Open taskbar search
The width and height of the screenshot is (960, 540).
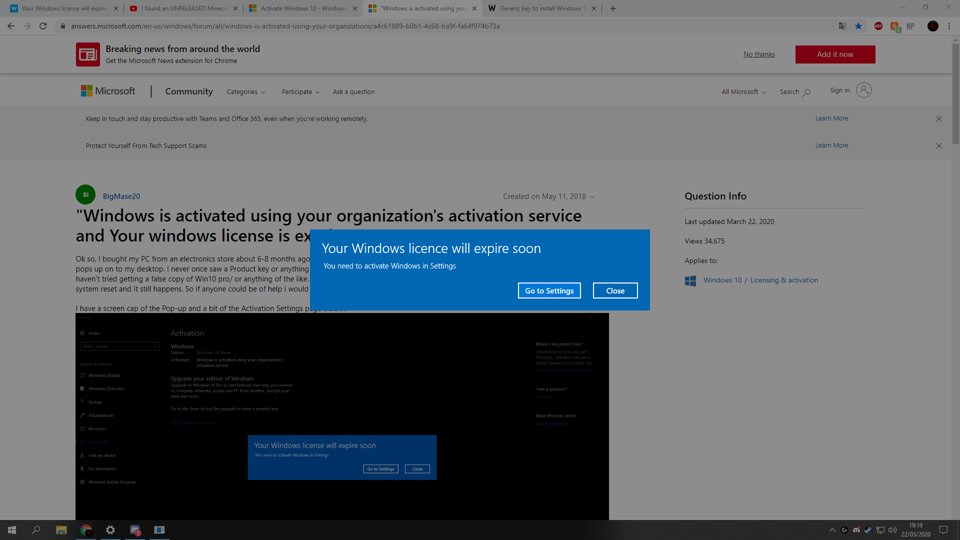point(36,530)
